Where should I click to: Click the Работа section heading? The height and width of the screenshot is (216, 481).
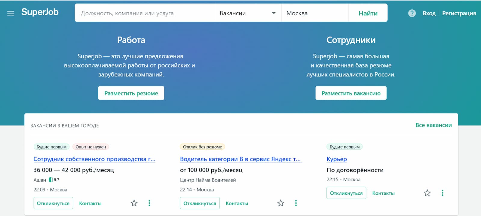pyautogui.click(x=131, y=40)
